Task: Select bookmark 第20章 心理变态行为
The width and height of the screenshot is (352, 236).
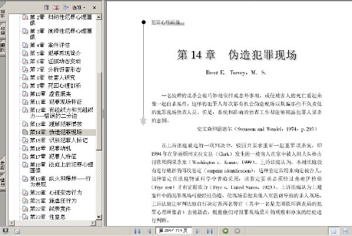Action: (56, 193)
